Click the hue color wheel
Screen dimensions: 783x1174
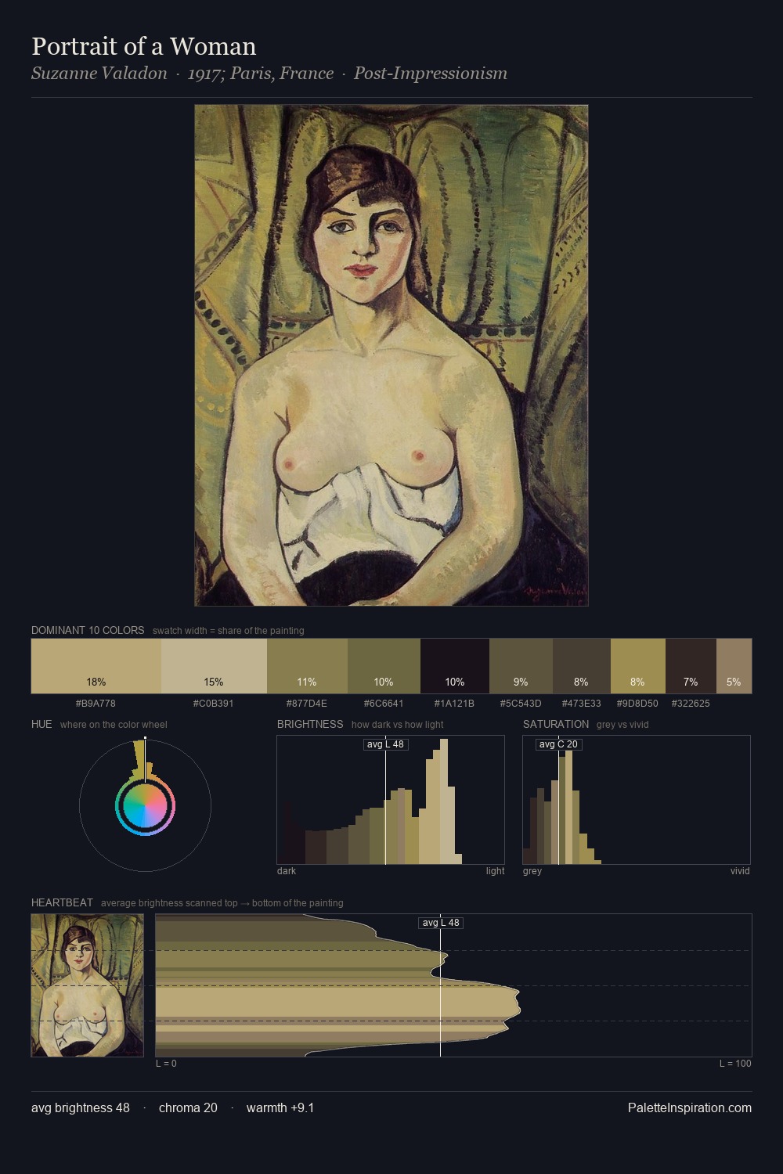click(145, 806)
